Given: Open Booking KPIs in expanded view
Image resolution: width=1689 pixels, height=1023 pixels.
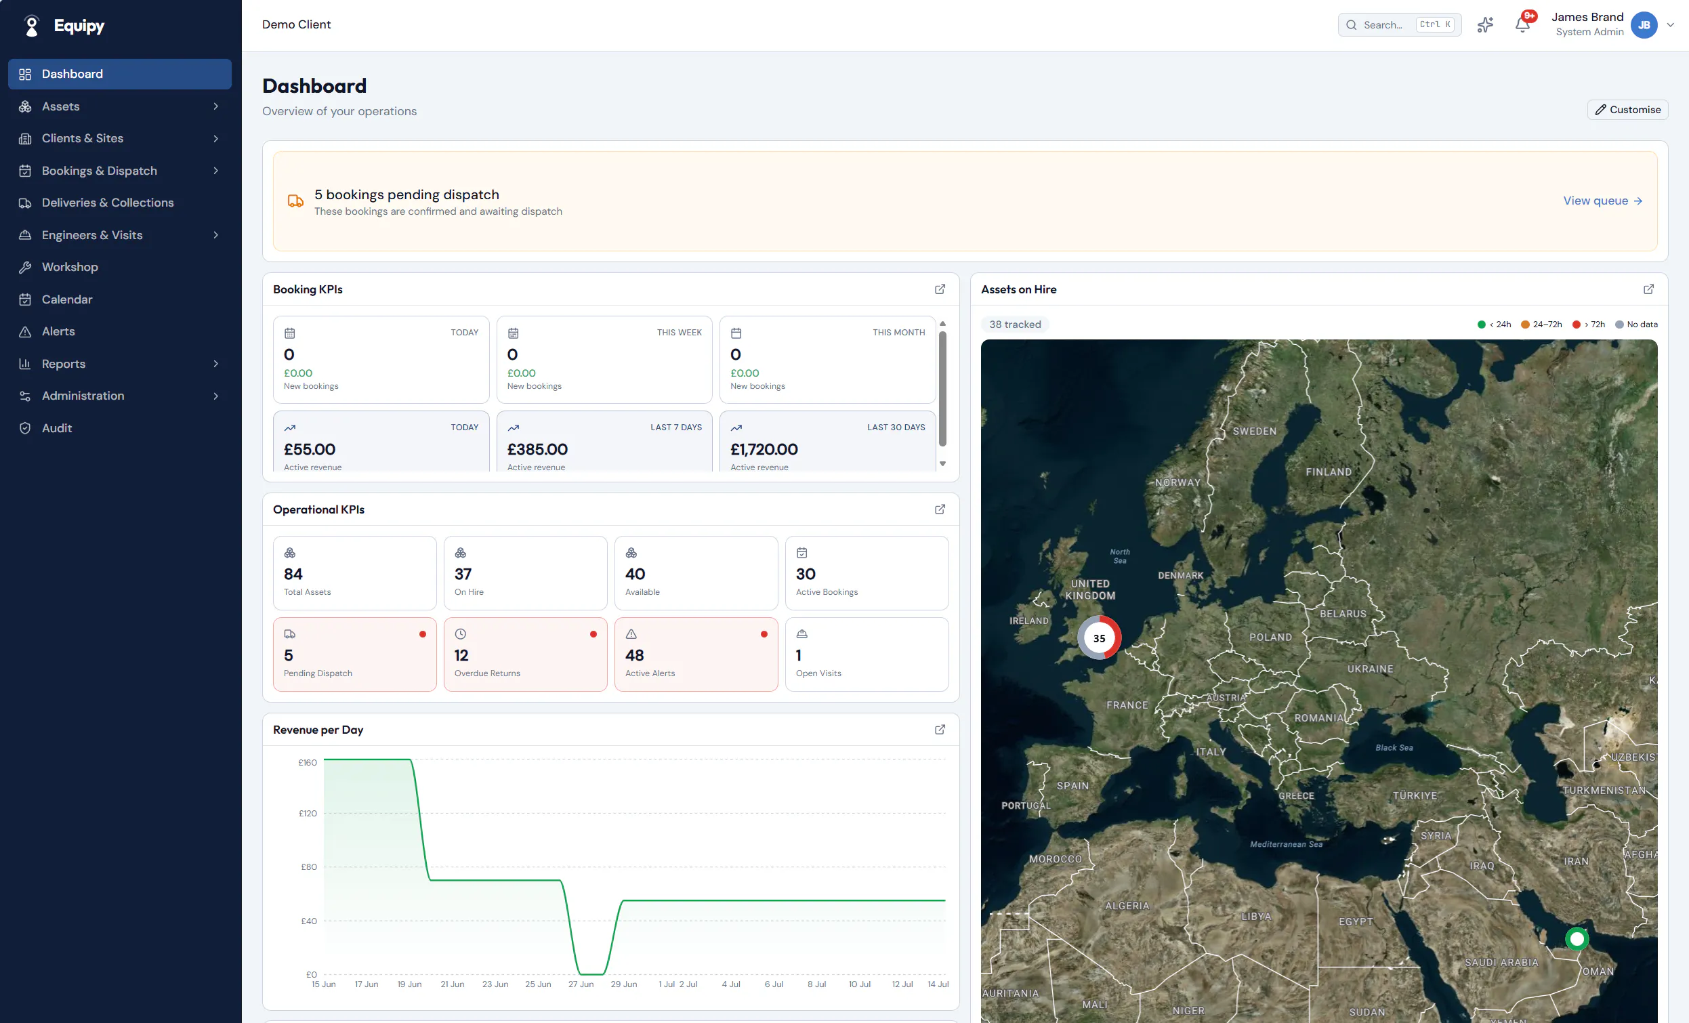Looking at the screenshot, I should (x=940, y=289).
